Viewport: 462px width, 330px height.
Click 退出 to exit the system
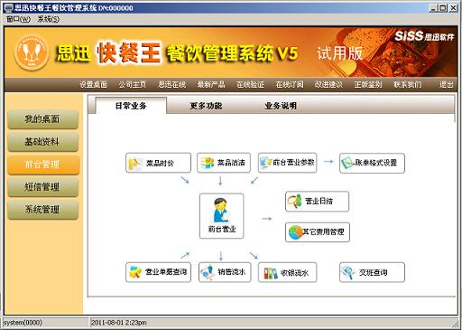click(x=446, y=85)
